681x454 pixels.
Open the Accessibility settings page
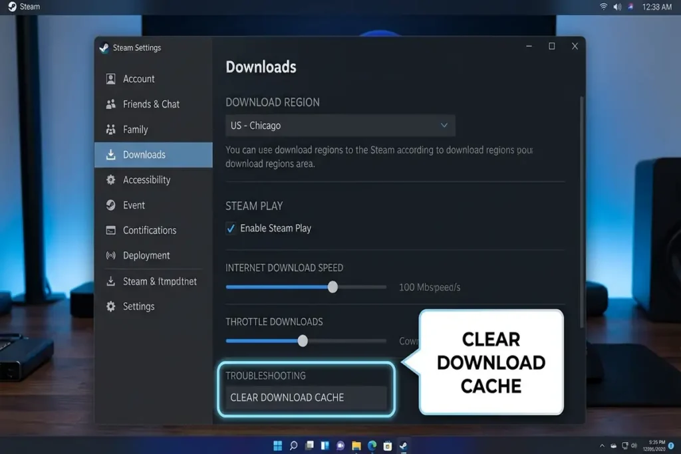click(154, 179)
